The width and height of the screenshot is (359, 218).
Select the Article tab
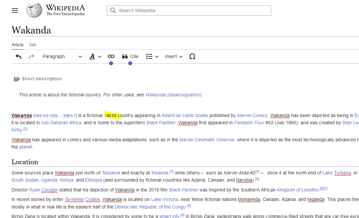[17, 45]
